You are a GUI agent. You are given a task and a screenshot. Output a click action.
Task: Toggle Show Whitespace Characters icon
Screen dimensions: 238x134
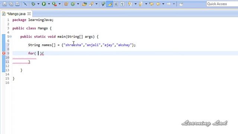tap(122, 4)
